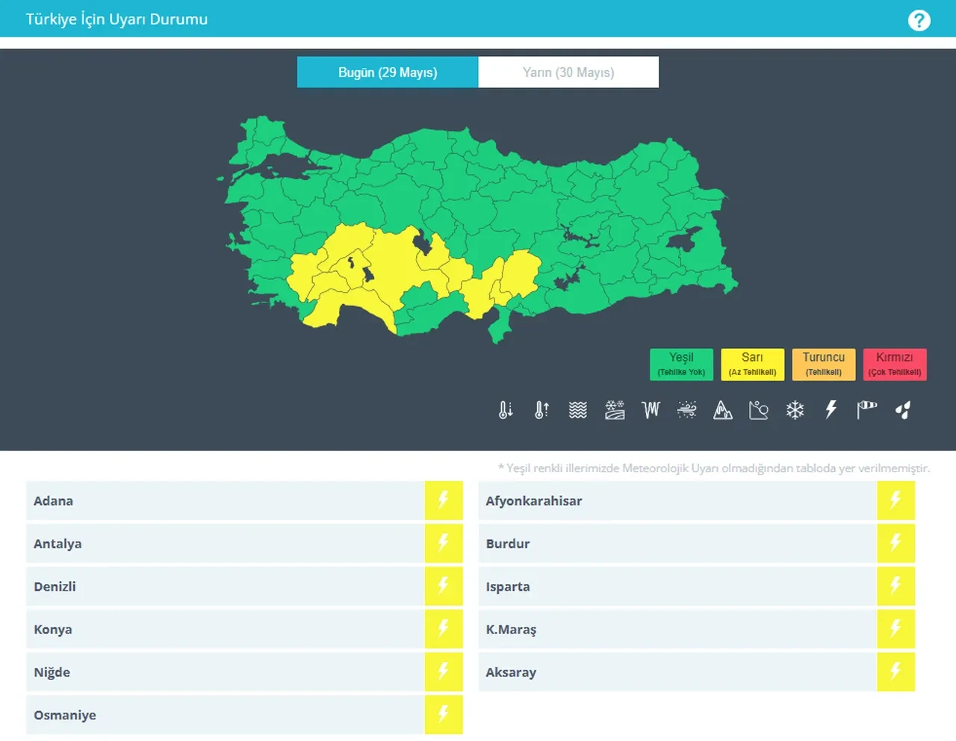The width and height of the screenshot is (956, 741).
Task: Select the snowfall warning icon
Action: (795, 409)
